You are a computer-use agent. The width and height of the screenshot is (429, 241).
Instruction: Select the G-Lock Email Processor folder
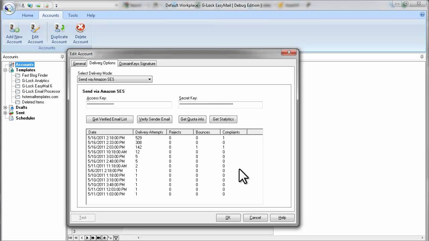(x=41, y=91)
